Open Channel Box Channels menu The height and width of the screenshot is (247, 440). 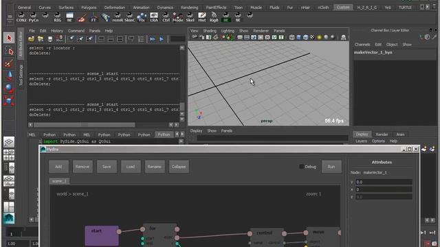point(362,45)
